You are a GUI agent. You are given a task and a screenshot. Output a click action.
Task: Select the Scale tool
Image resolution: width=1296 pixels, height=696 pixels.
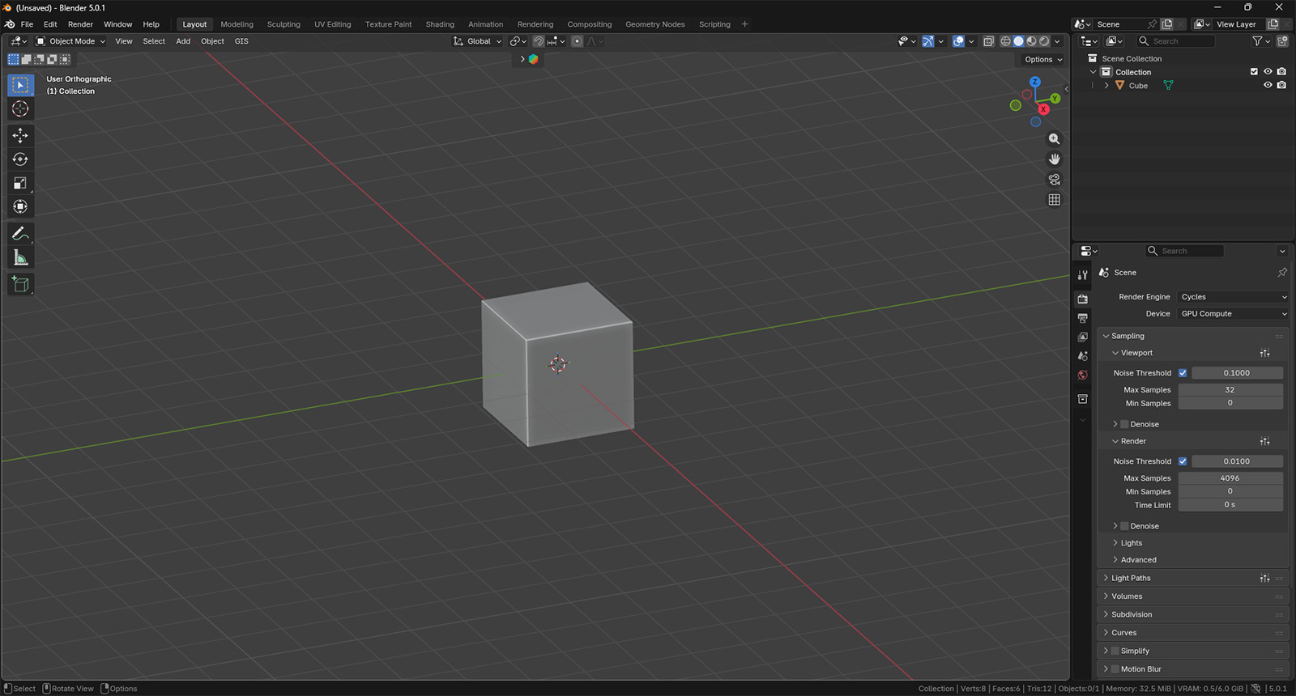(20, 184)
